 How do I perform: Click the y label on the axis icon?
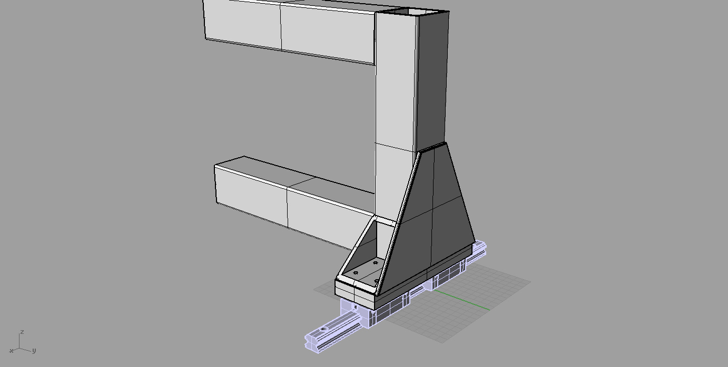coord(34,350)
